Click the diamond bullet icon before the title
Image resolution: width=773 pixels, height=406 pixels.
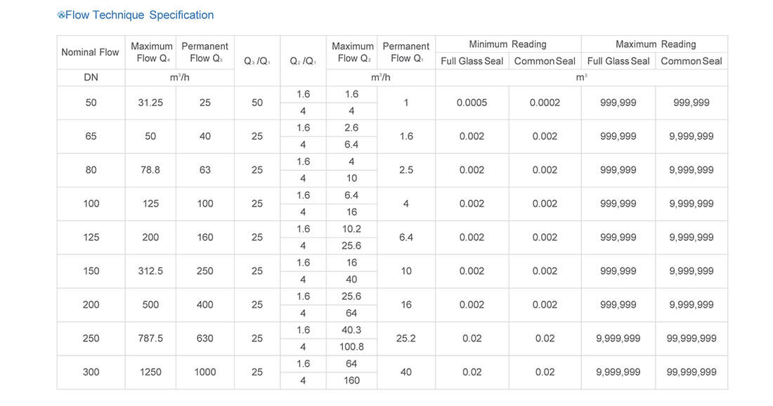coord(61,15)
